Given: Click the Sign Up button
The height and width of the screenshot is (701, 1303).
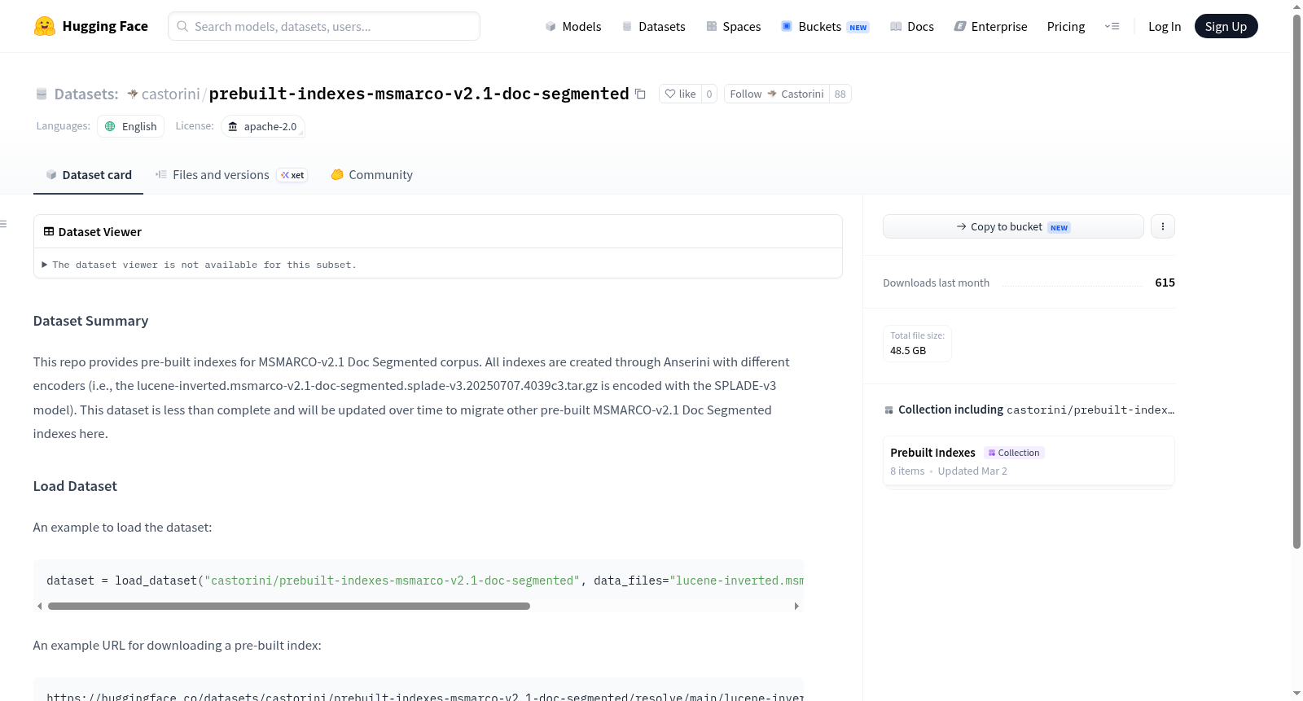Looking at the screenshot, I should click(1226, 26).
